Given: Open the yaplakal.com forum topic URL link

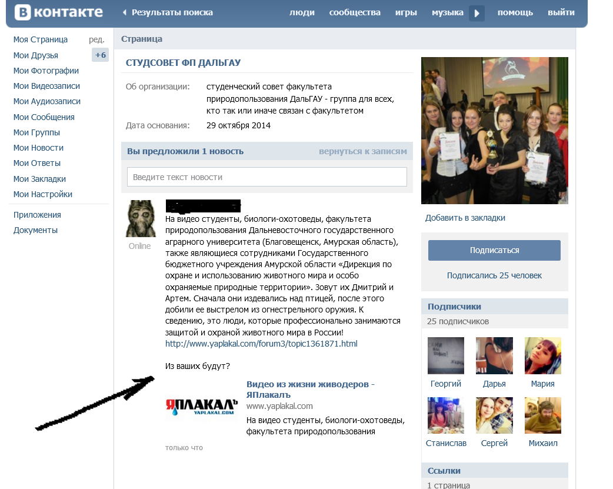Looking at the screenshot, I should [261, 344].
